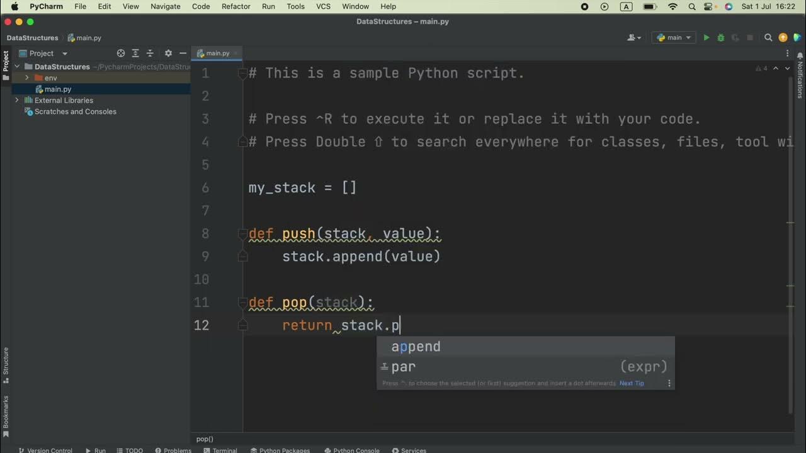
Task: Click Select Opened File target icon
Action: (121, 53)
